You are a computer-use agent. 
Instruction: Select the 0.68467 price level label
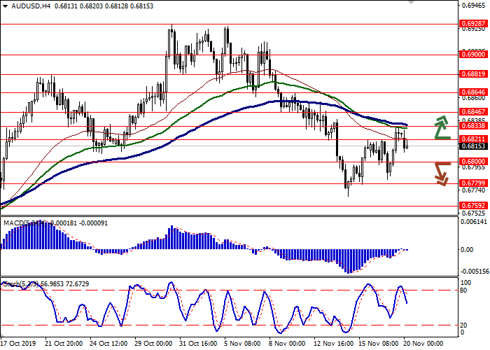pyautogui.click(x=472, y=111)
